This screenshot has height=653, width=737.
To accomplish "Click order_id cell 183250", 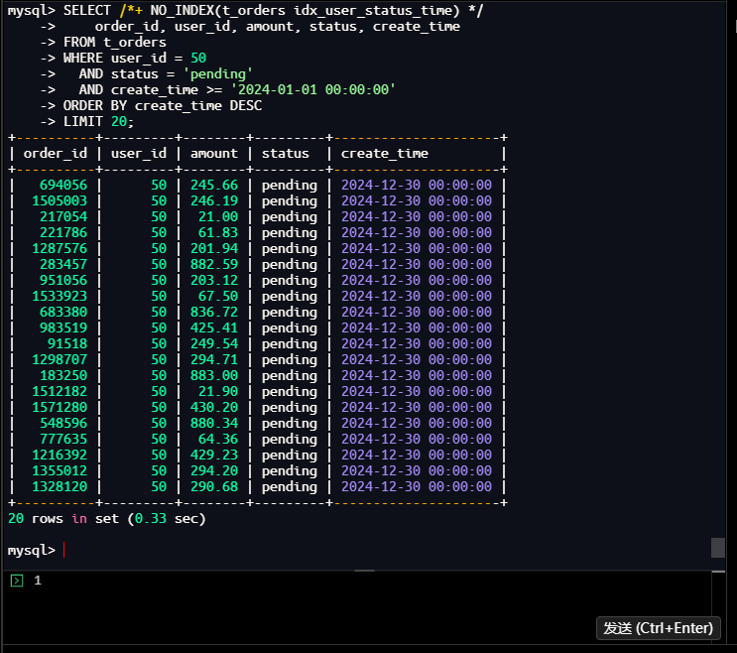I will 63,376.
